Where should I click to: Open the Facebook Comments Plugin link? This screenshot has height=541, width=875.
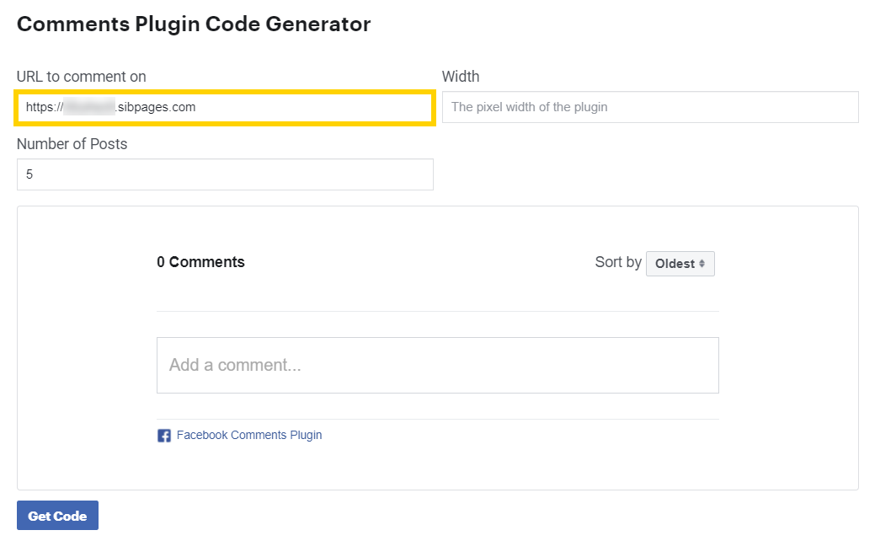click(248, 435)
